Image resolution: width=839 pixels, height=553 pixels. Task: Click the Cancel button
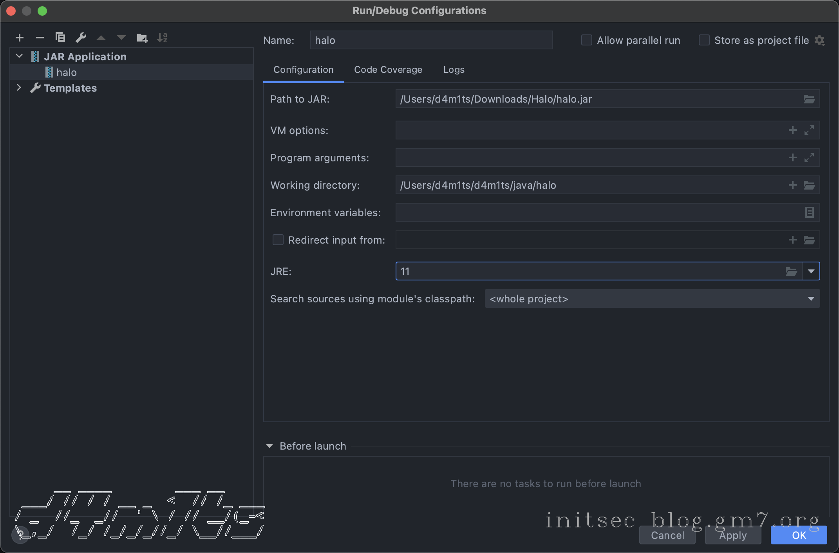667,535
